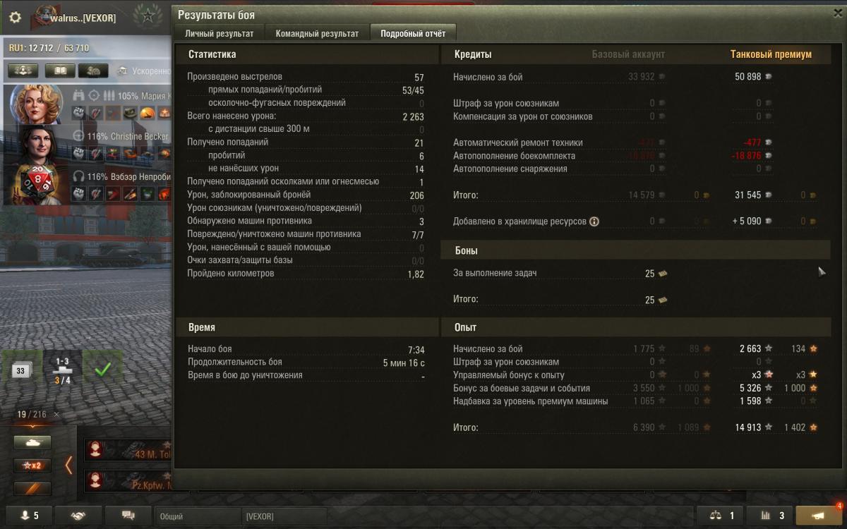Open the crew book icon button
The image size is (847, 529).
point(60,71)
